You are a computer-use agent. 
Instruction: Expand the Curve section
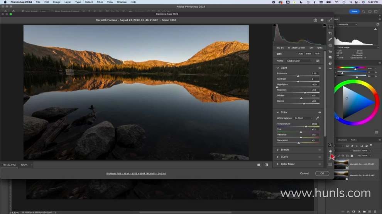[277, 157]
